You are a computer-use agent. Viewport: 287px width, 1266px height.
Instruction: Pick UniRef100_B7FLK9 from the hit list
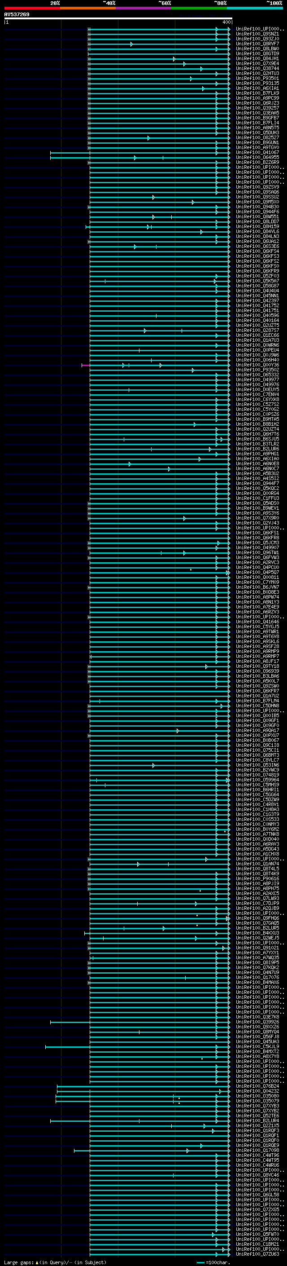(257, 93)
